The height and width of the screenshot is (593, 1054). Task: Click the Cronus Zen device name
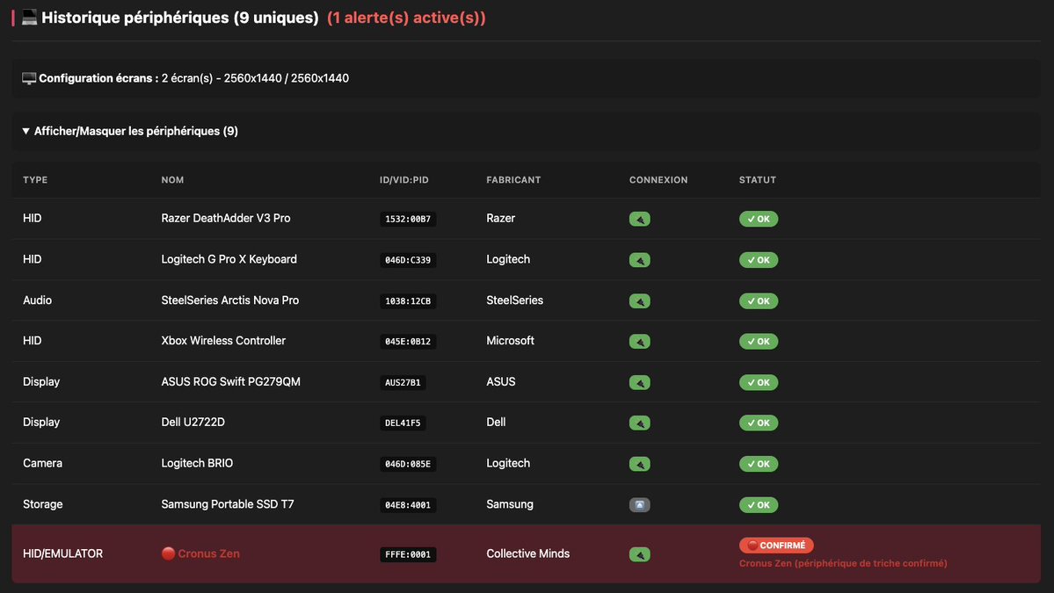click(208, 553)
